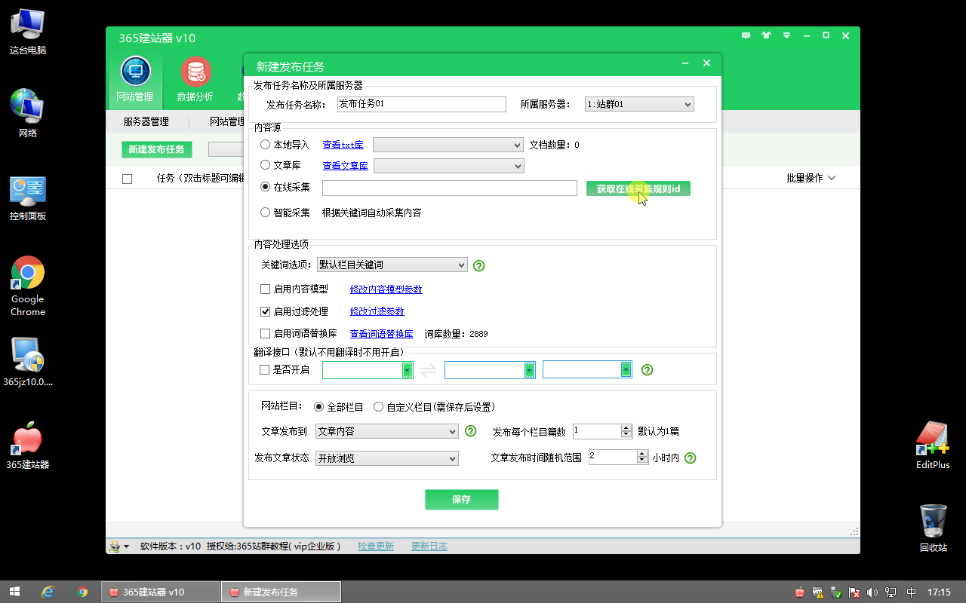
Task: Select the 本地导入 radio button
Action: [265, 145]
